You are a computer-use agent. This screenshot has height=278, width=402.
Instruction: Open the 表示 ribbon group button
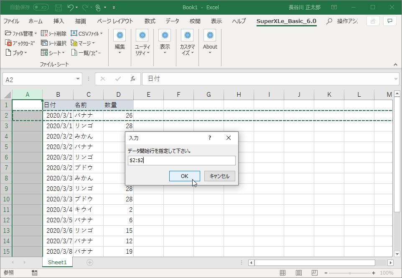[x=165, y=42]
